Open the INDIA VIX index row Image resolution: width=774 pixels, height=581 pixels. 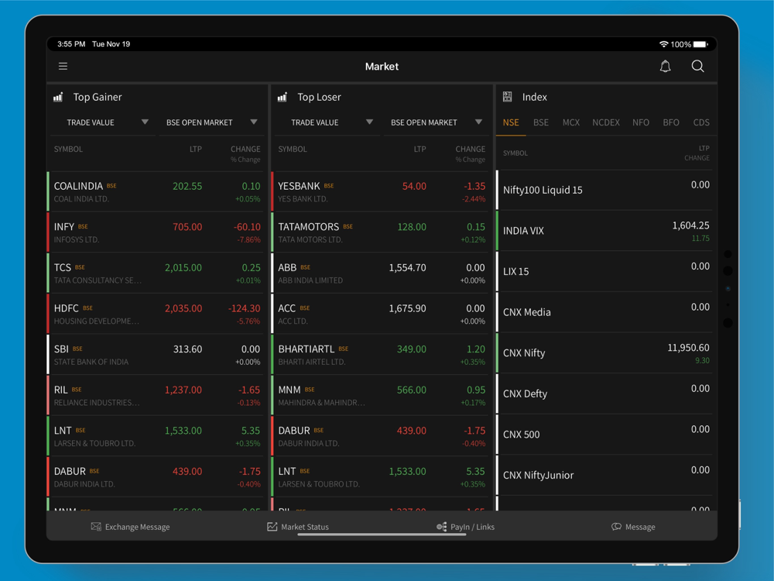606,231
